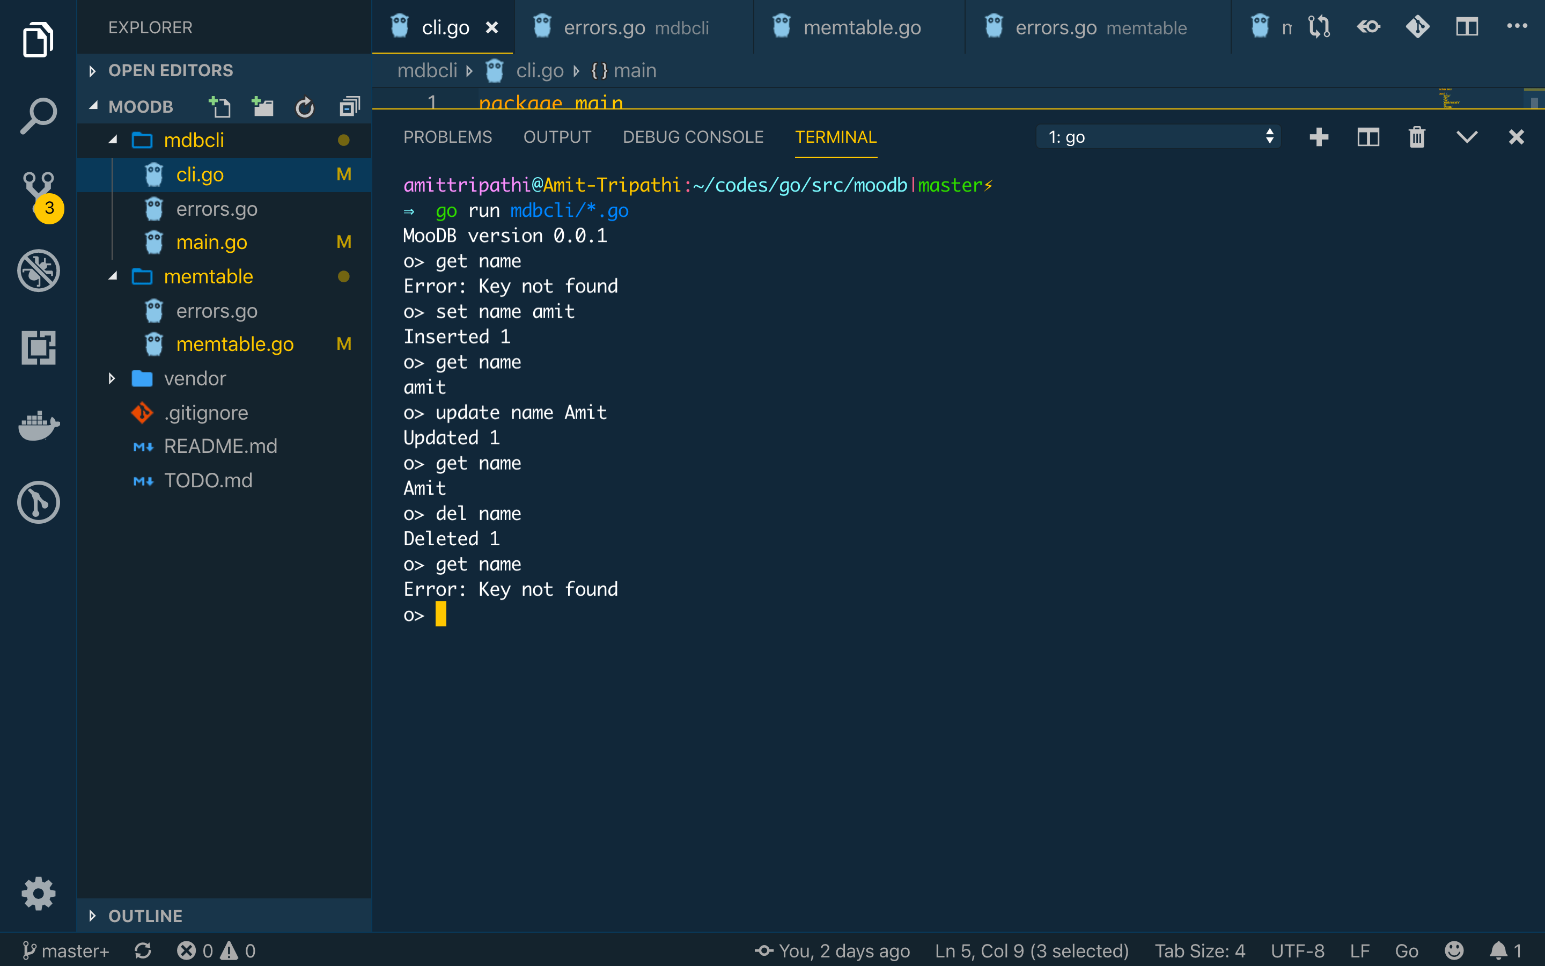Open the Debug view icon
This screenshot has height=966, width=1545.
38,271
